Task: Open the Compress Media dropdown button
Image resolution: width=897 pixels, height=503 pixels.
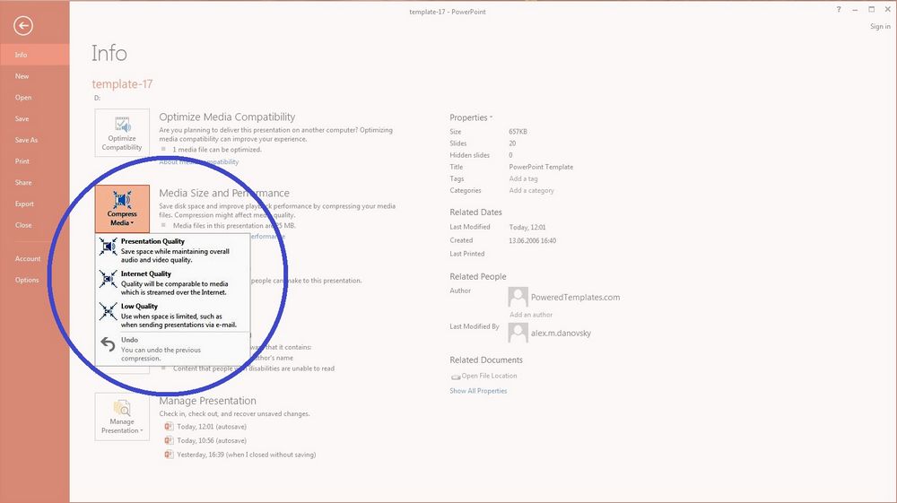Action: pyautogui.click(x=122, y=208)
